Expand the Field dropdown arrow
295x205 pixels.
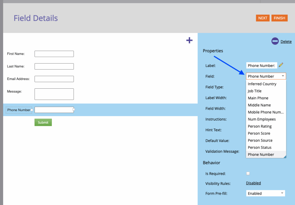tap(283, 76)
